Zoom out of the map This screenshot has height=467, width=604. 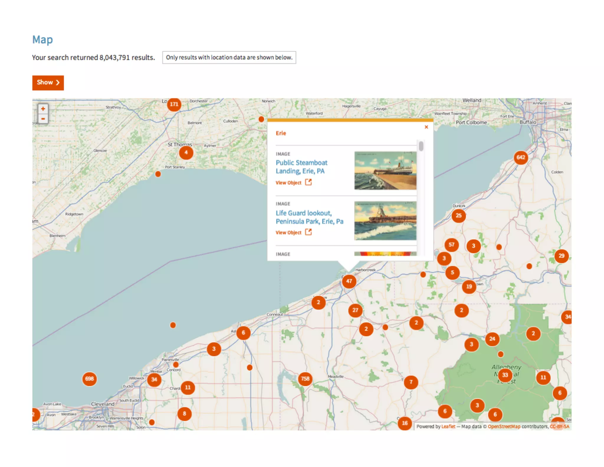pyautogui.click(x=43, y=119)
